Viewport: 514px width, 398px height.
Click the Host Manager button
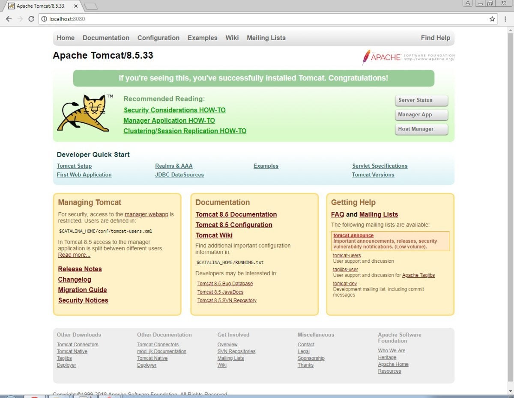click(421, 129)
